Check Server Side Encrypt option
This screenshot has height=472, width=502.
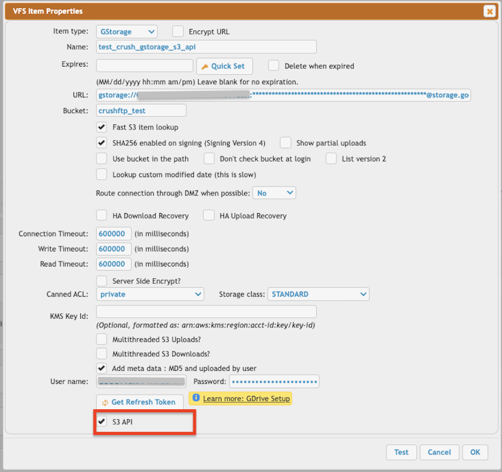point(102,281)
